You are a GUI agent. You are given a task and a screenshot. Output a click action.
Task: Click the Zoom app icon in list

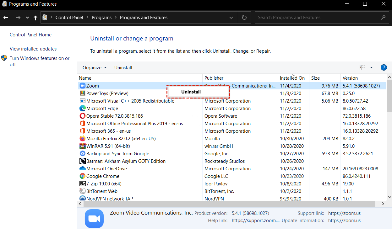[x=82, y=86]
